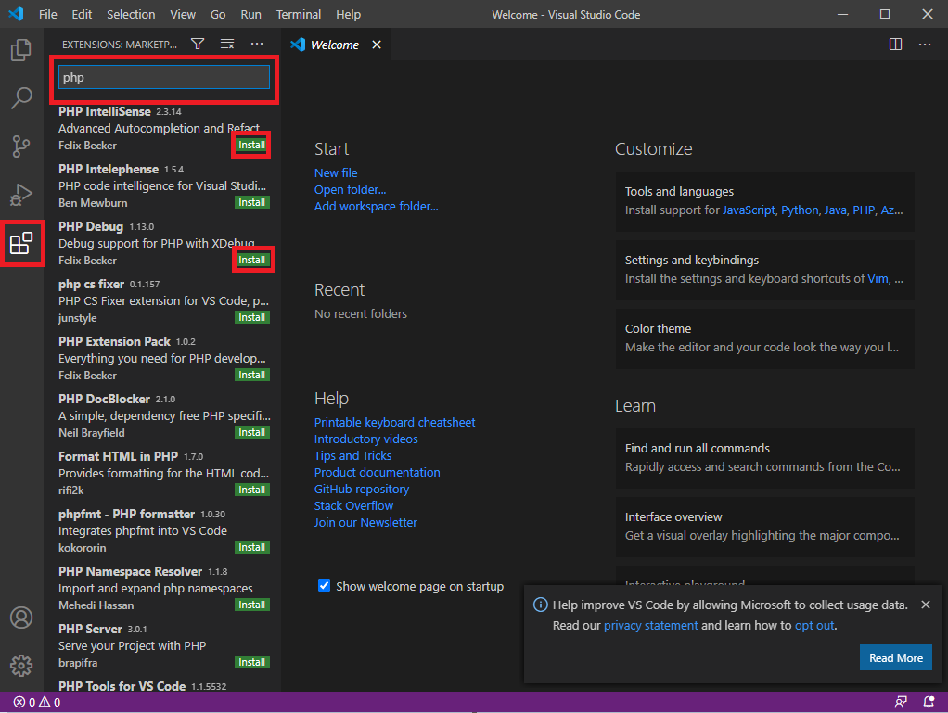
Task: Click Join our Newsletter link
Action: 365,523
